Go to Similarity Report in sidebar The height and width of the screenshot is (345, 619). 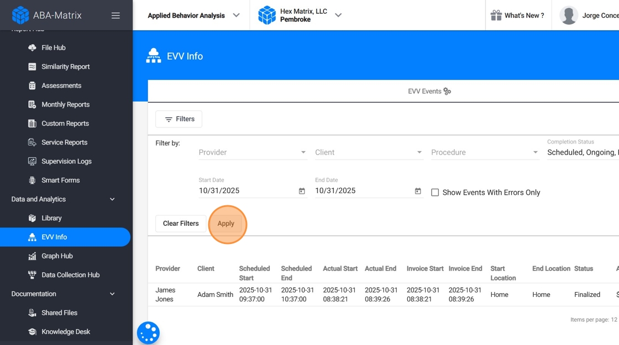coord(65,67)
